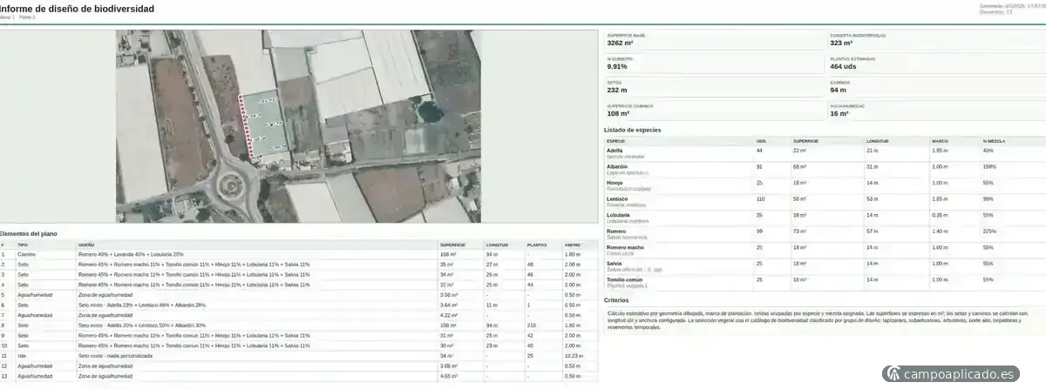Select "Romero 40% + Lavanda 40% + Lobularia 20%" design
1046x389 pixels.
pos(131,254)
